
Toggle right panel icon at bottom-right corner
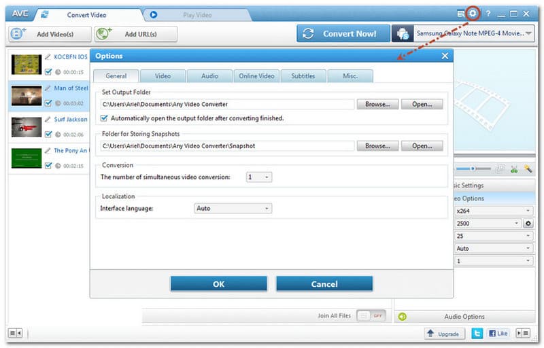(522, 333)
